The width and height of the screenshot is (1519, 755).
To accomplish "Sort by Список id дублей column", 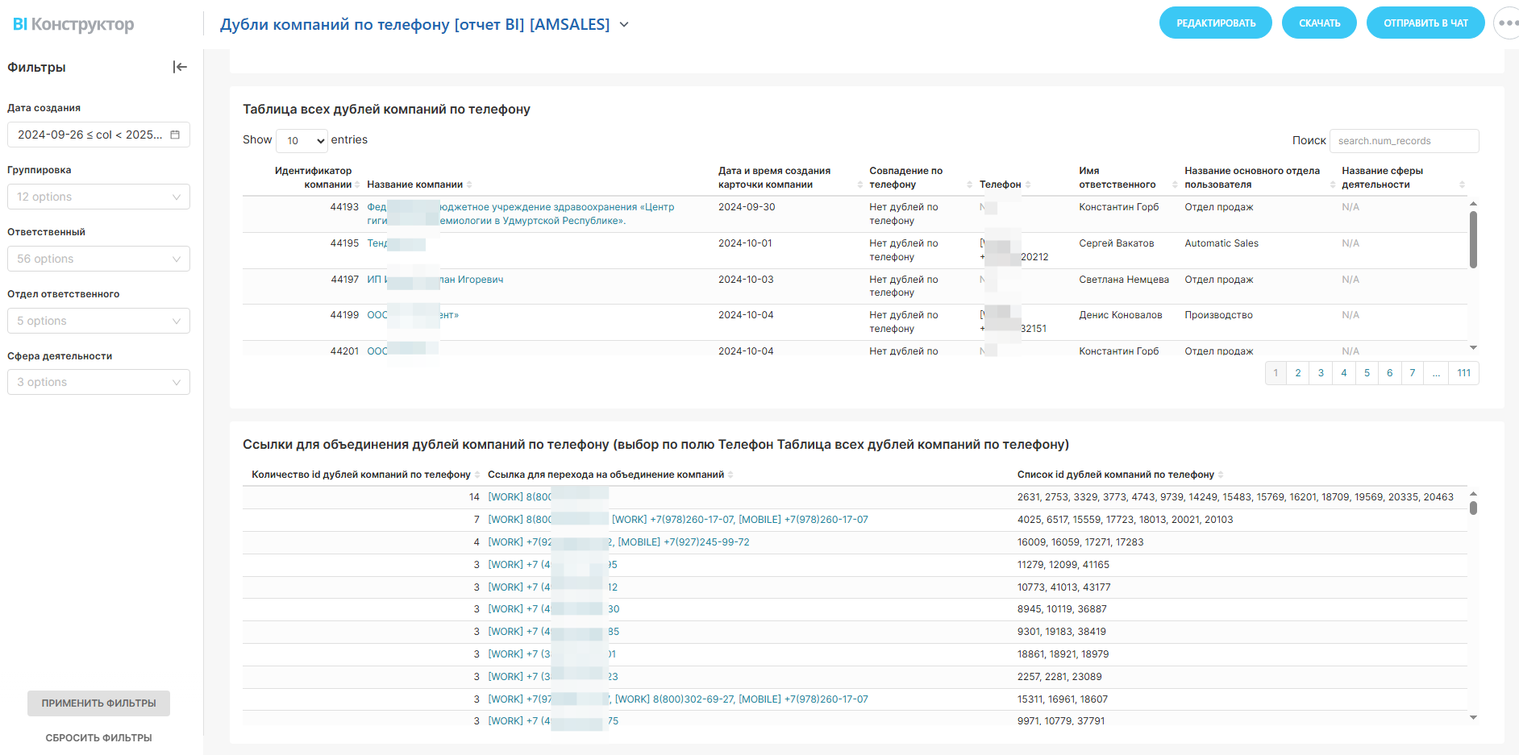I will click(1221, 475).
